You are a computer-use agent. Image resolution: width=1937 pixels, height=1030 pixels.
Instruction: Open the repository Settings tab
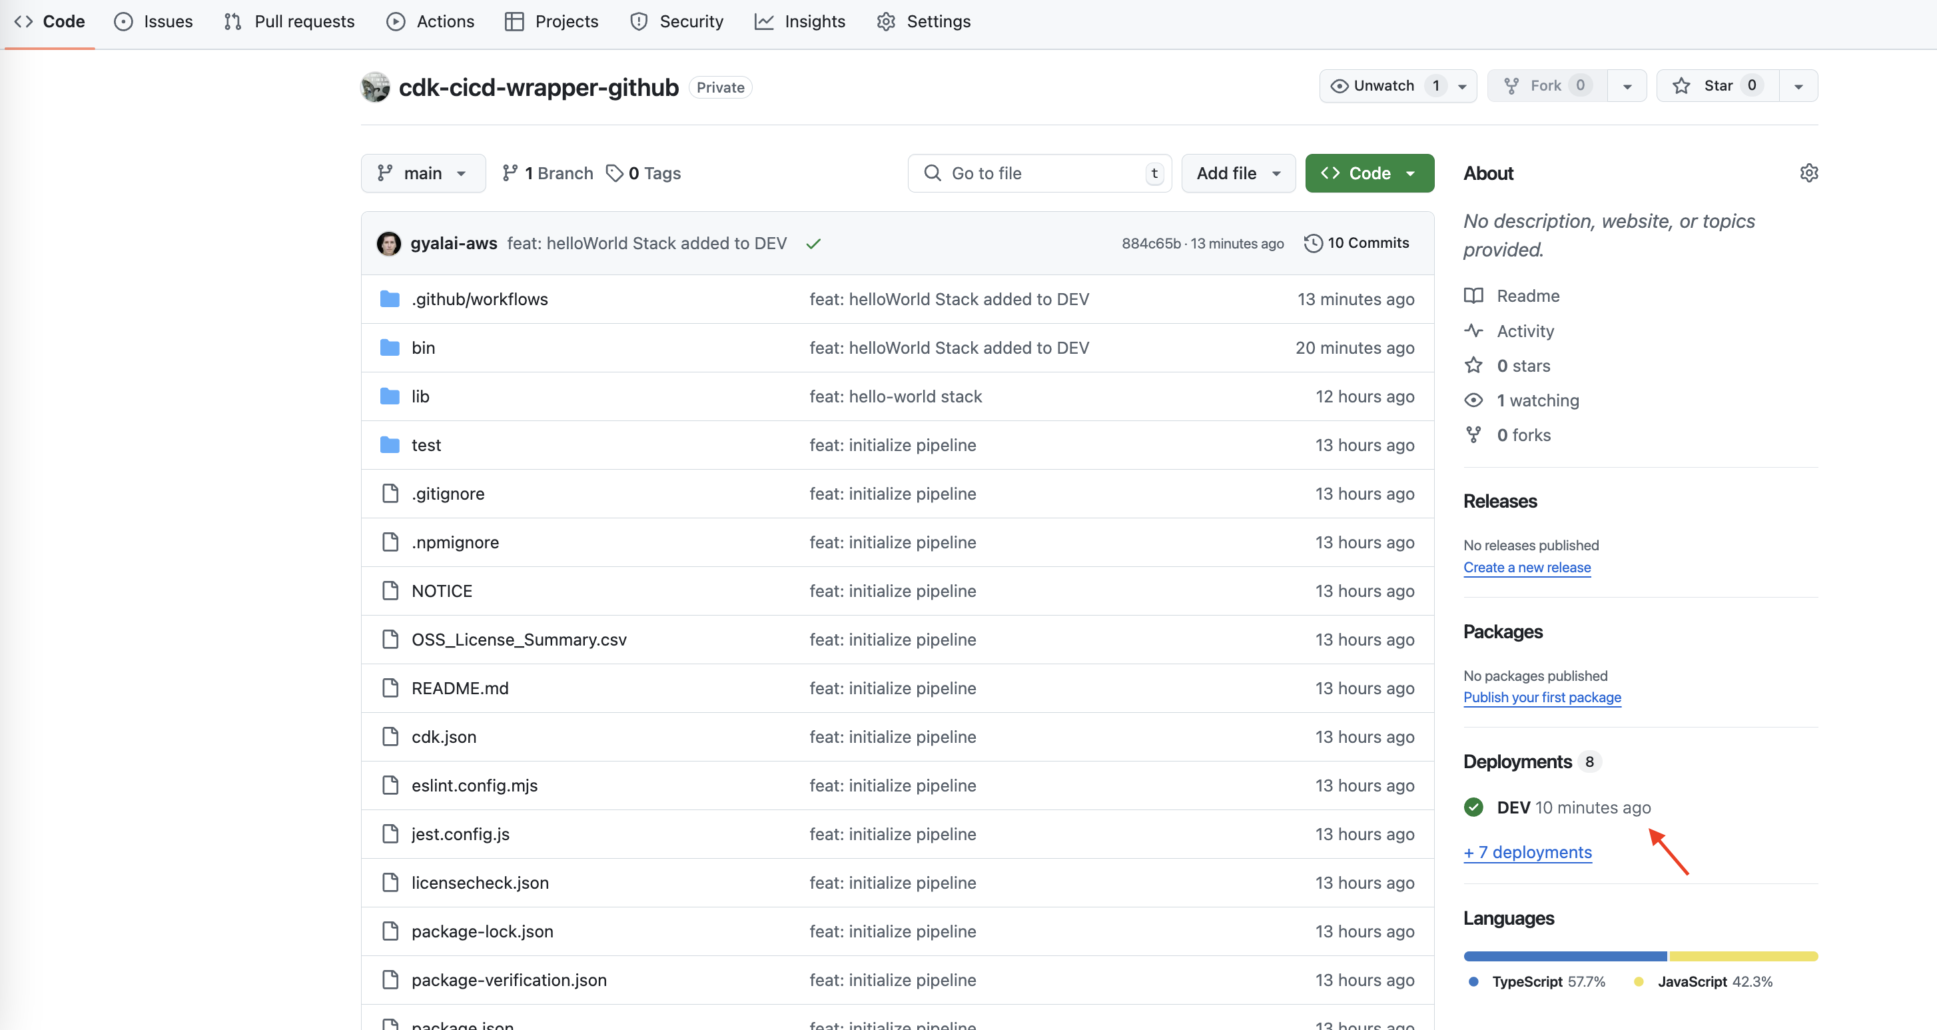tap(924, 22)
